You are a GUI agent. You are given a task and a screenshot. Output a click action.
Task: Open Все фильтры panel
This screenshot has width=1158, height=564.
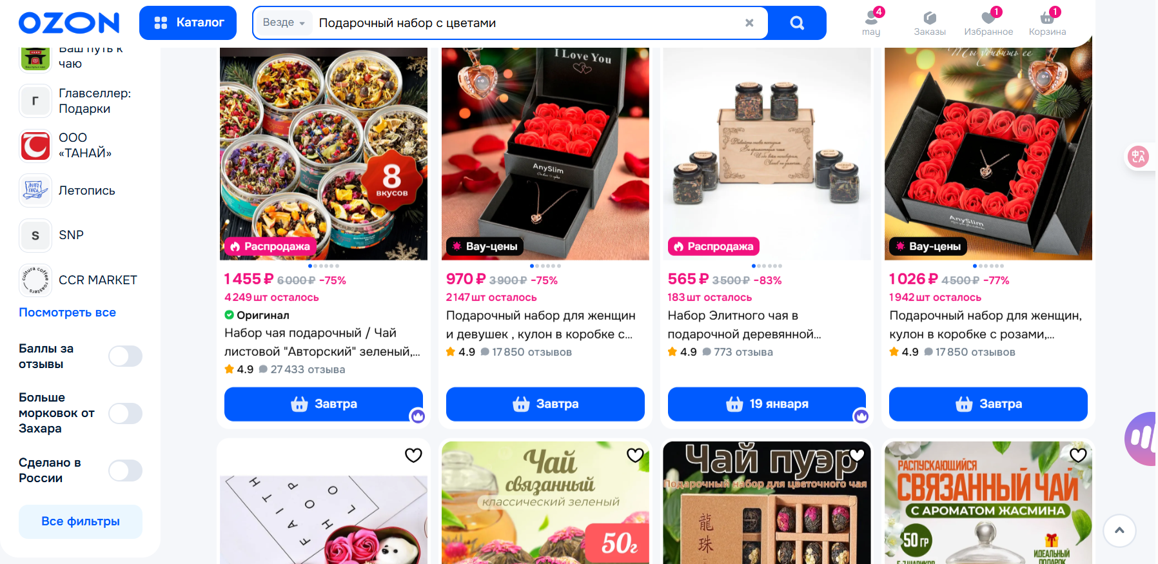tap(81, 521)
